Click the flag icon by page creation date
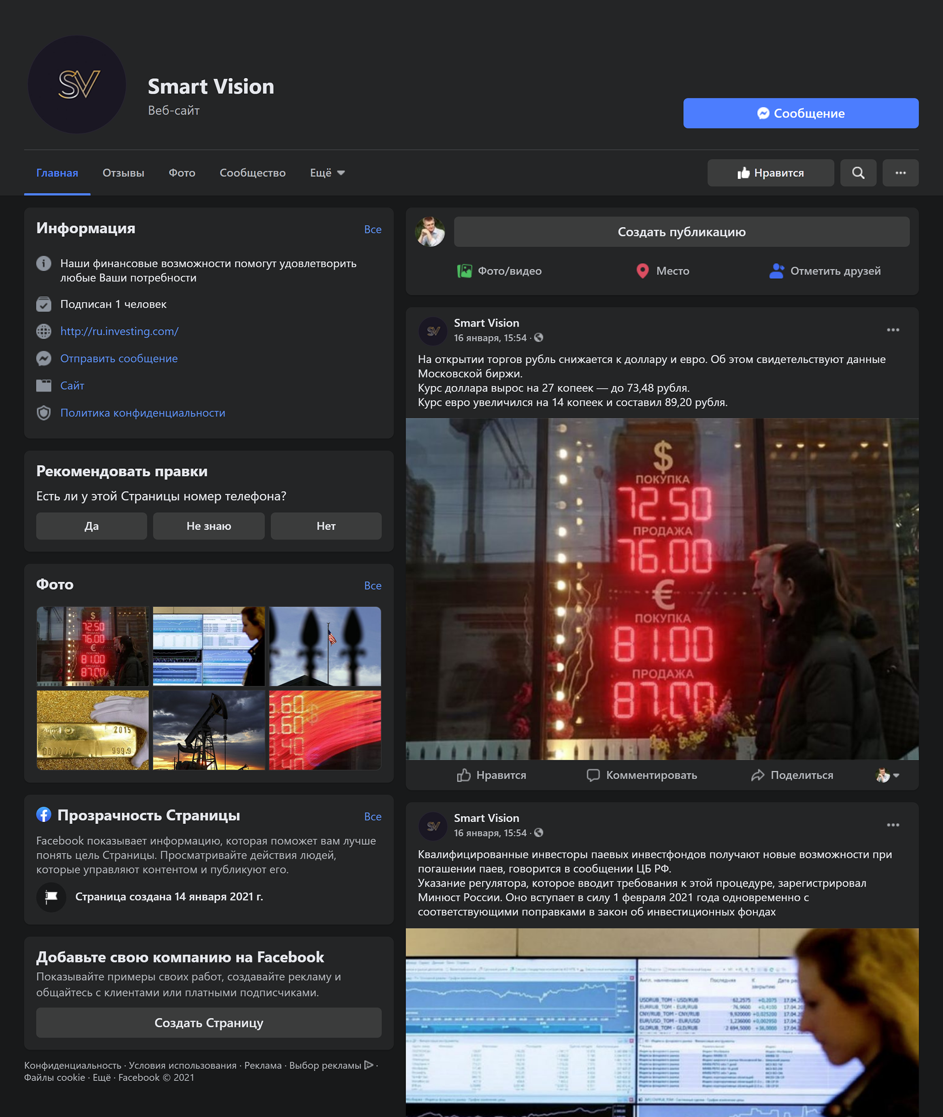The image size is (943, 1117). (51, 897)
